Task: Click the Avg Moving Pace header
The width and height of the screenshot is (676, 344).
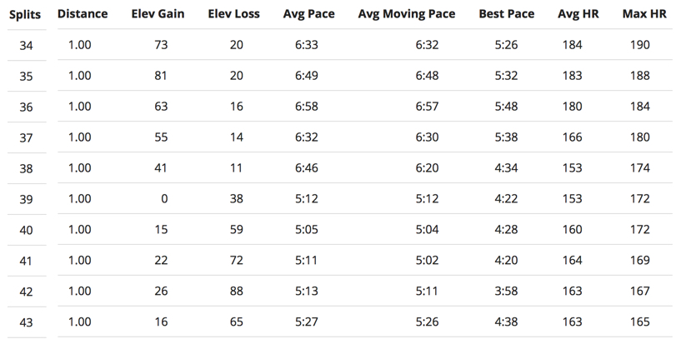Action: tap(407, 14)
